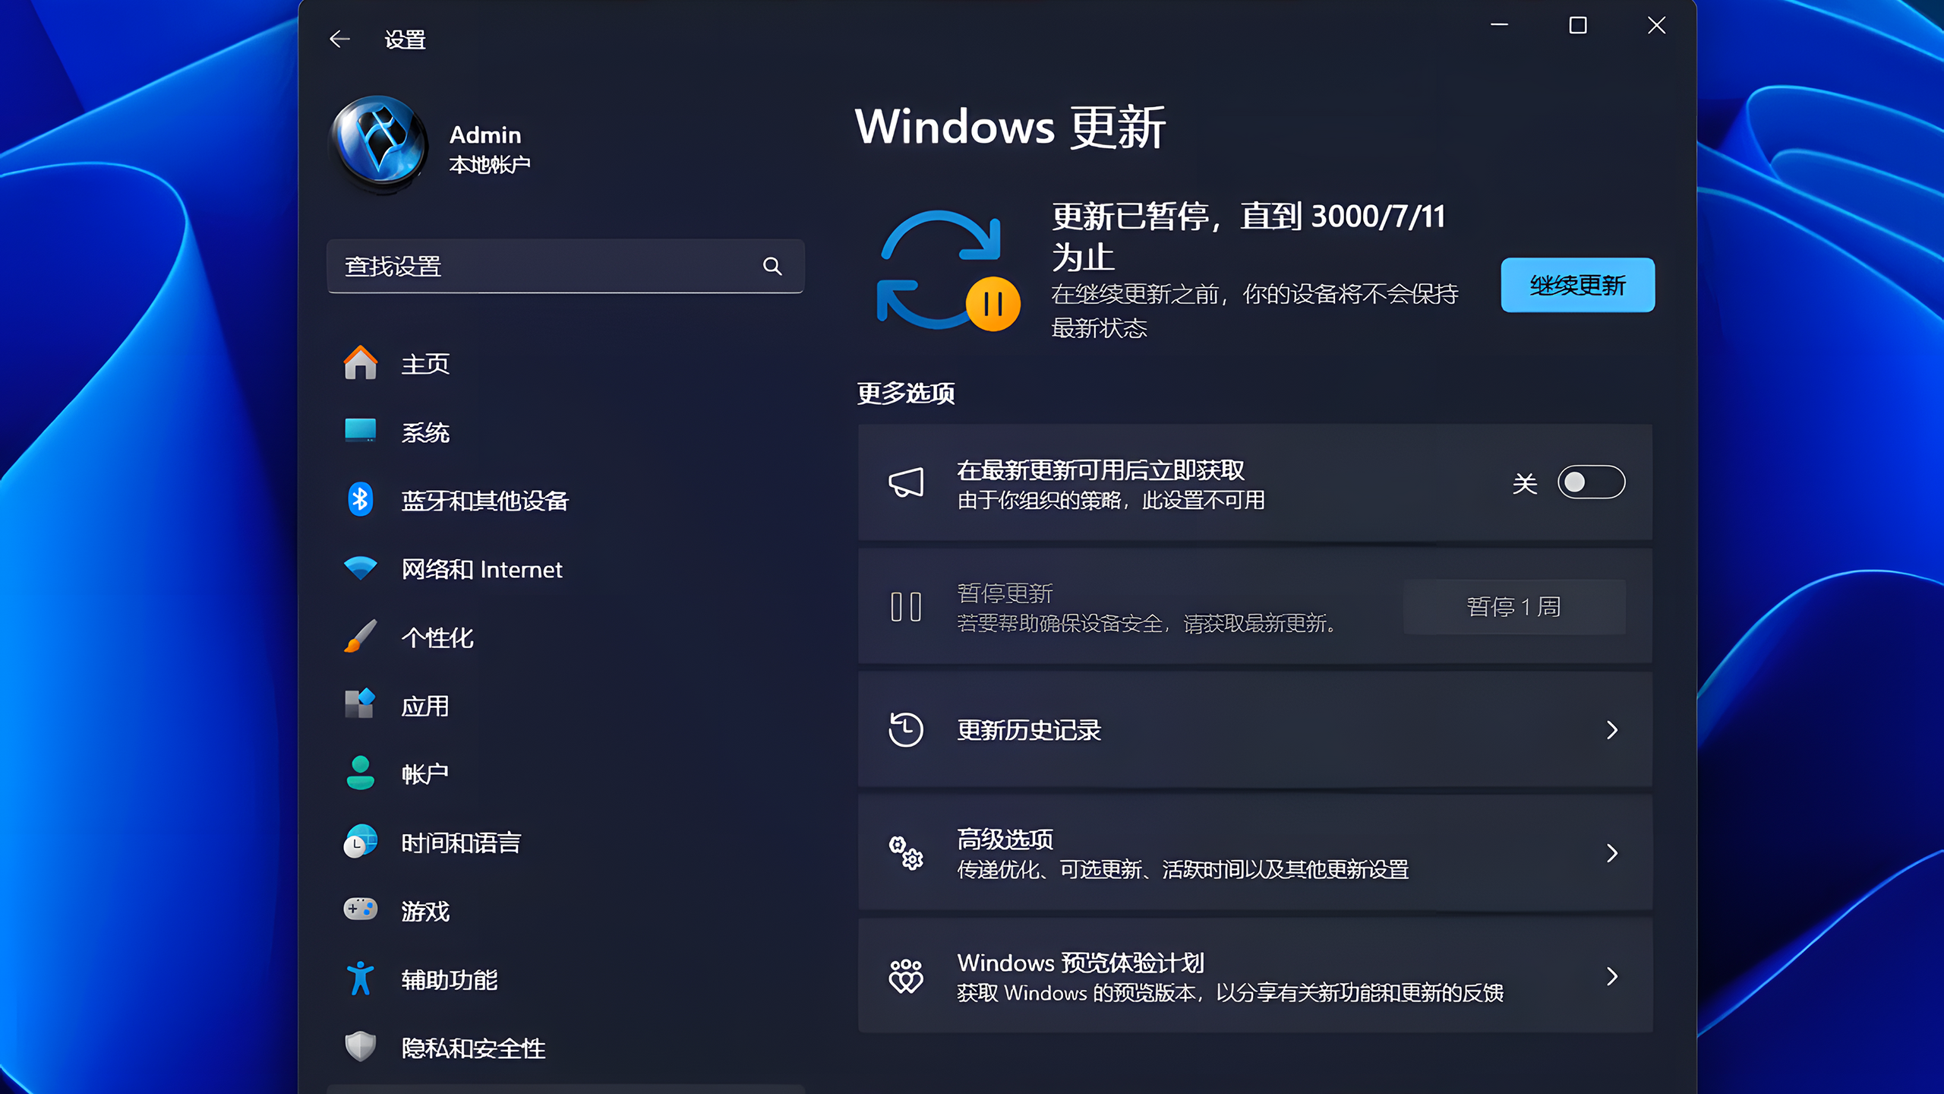
Task: Click the pause icon beside 暂停更新
Action: coord(906,606)
